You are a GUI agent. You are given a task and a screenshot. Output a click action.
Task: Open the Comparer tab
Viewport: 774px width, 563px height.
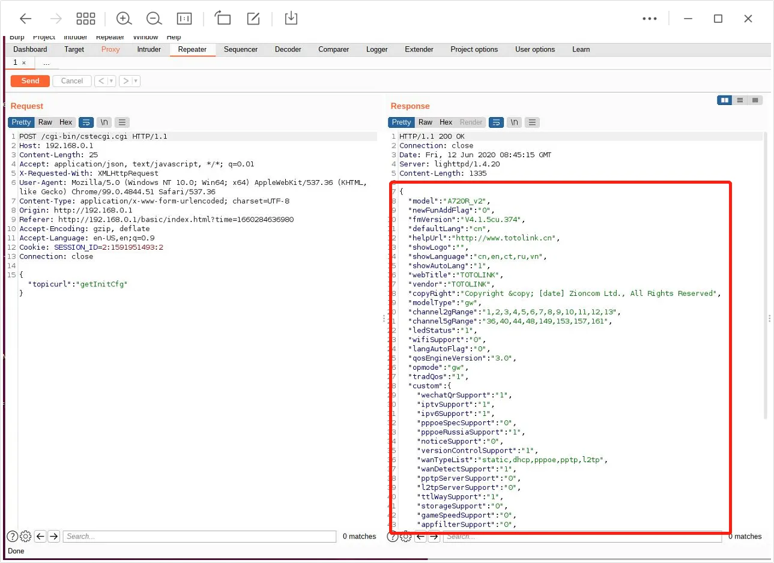click(333, 50)
